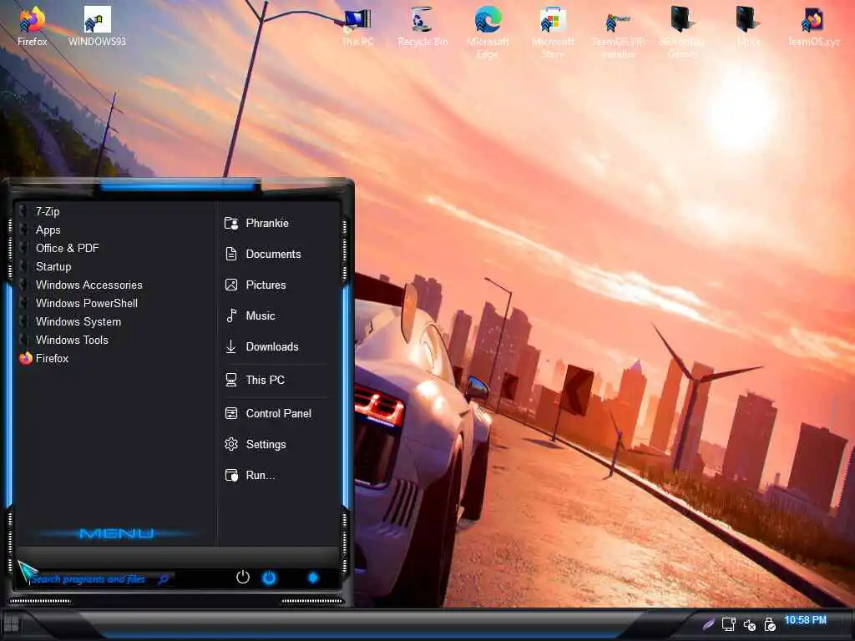Select the Recycle Bin desktop icon
This screenshot has width=855, height=641.
422,26
